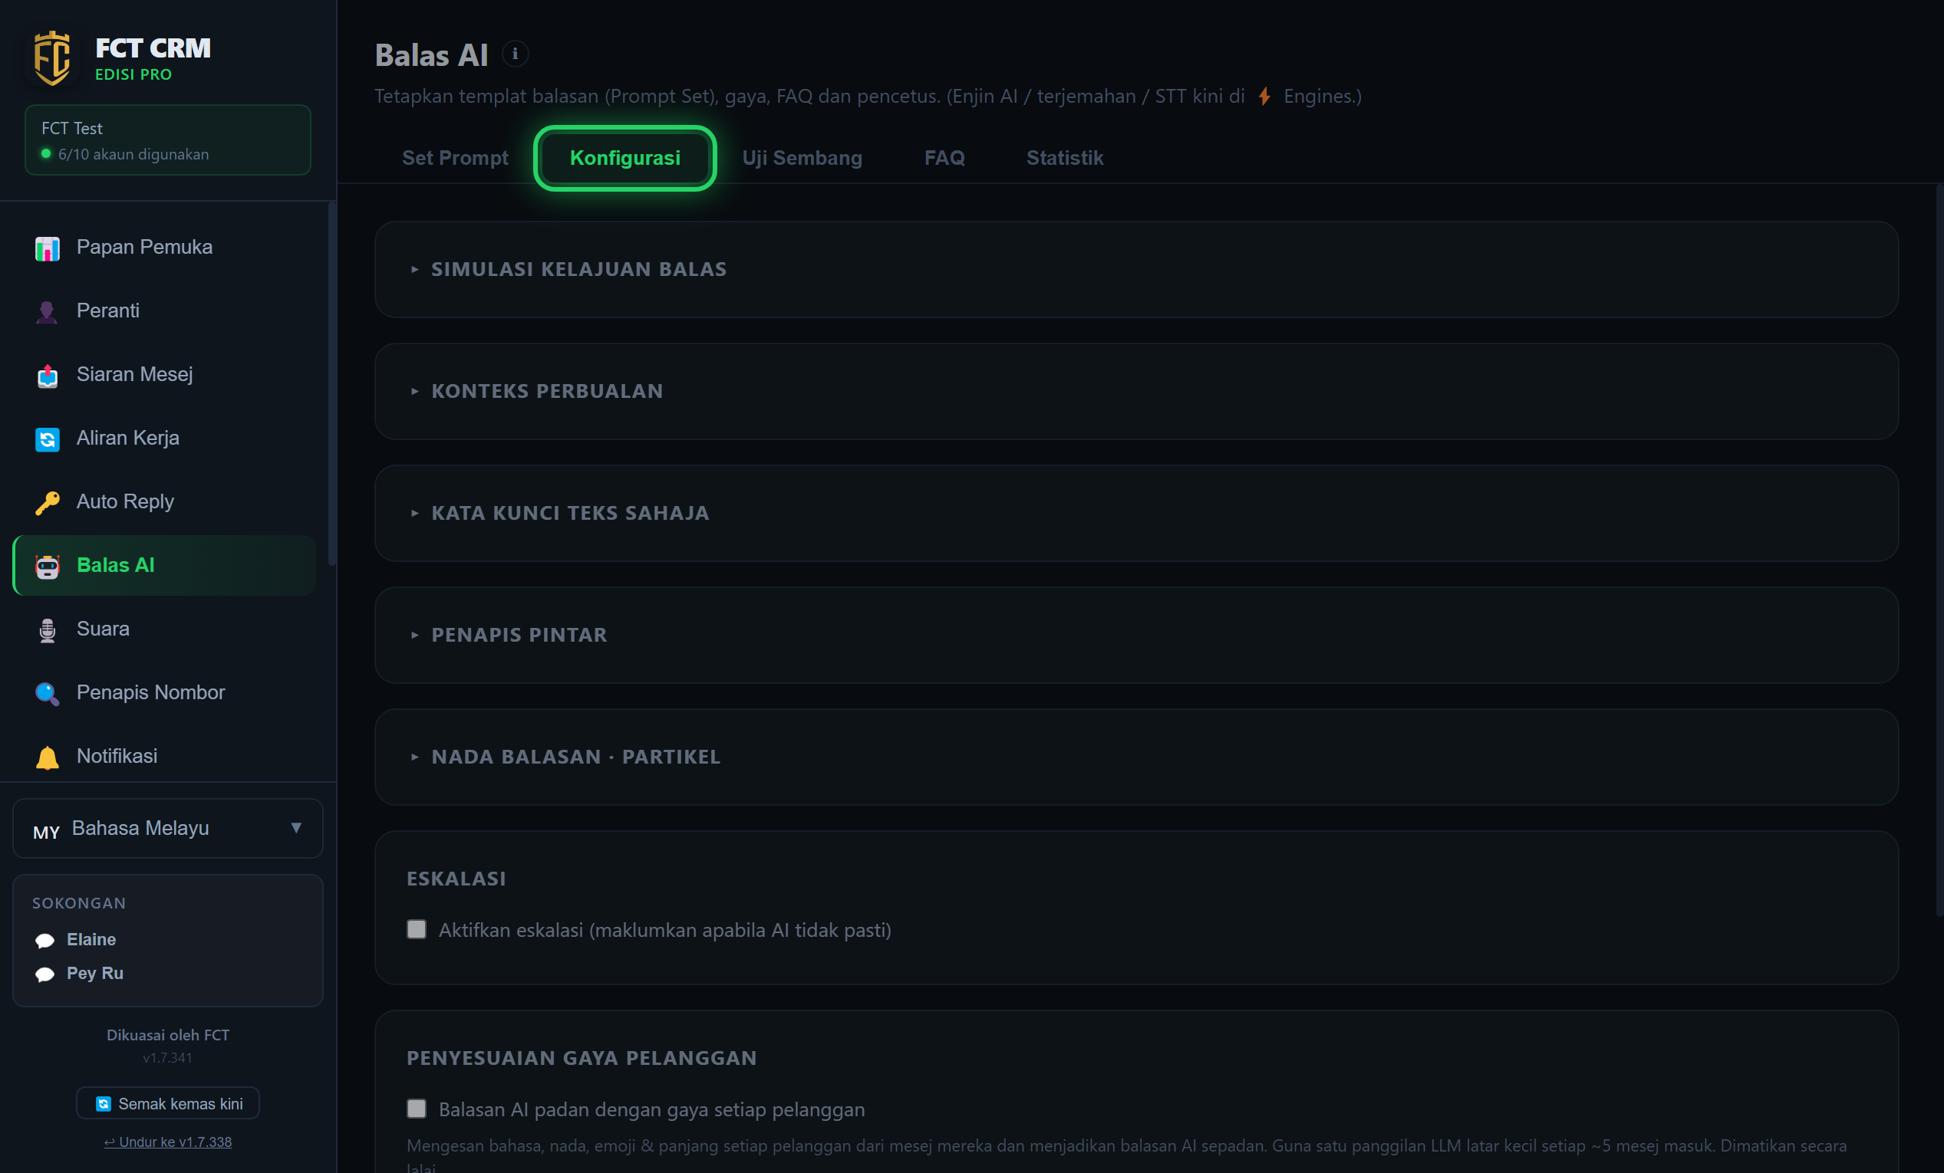Image resolution: width=1944 pixels, height=1173 pixels.
Task: Enable the Aktifkan eskalasi checkbox
Action: coord(417,929)
